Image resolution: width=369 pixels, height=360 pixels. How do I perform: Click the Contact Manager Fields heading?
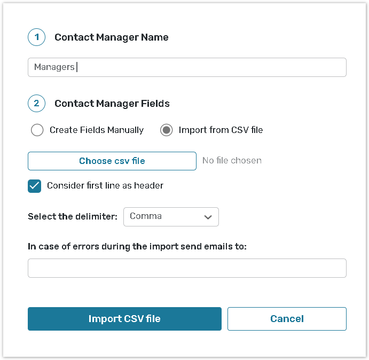coord(112,103)
